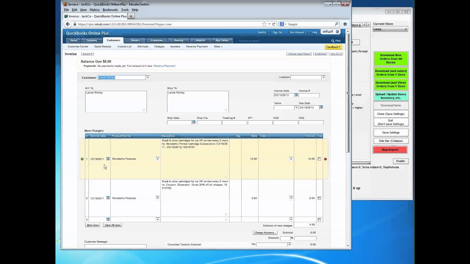The height and width of the screenshot is (264, 470).
Task: Toggle Tax checkbox for line 2
Action: [319, 198]
